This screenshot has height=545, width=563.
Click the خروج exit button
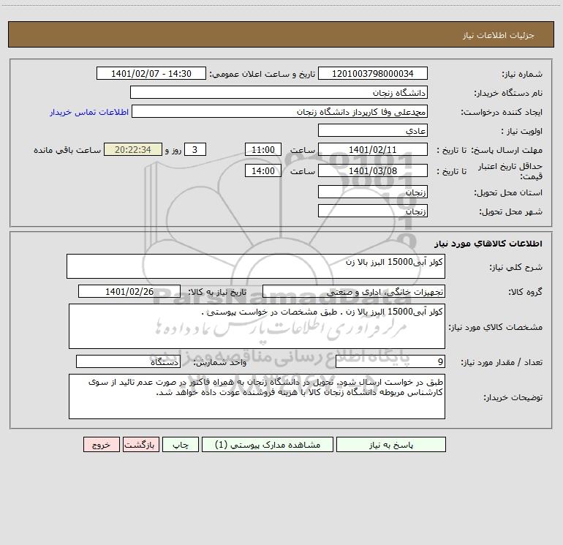(x=101, y=445)
